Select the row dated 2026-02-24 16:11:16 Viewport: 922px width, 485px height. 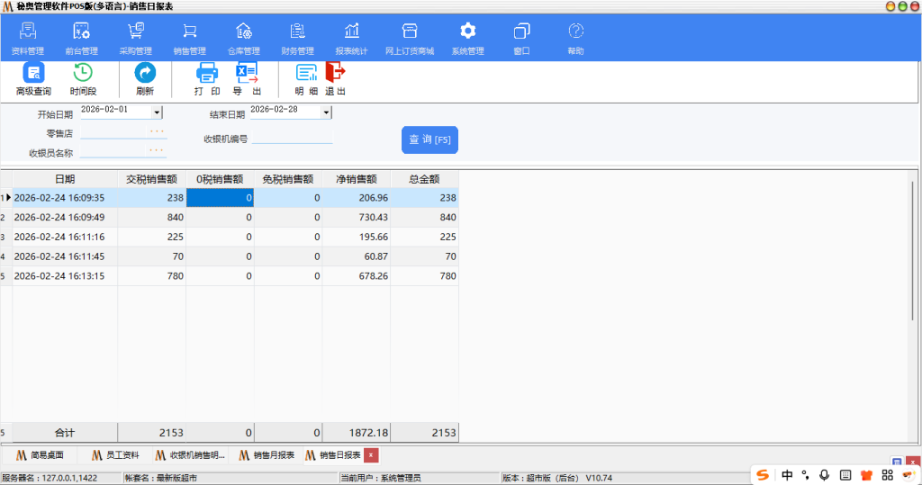tap(59, 237)
